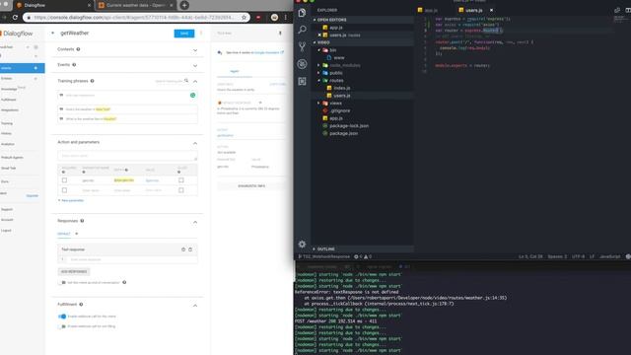
Task: Close the users.js editor tab
Action: coord(491,10)
